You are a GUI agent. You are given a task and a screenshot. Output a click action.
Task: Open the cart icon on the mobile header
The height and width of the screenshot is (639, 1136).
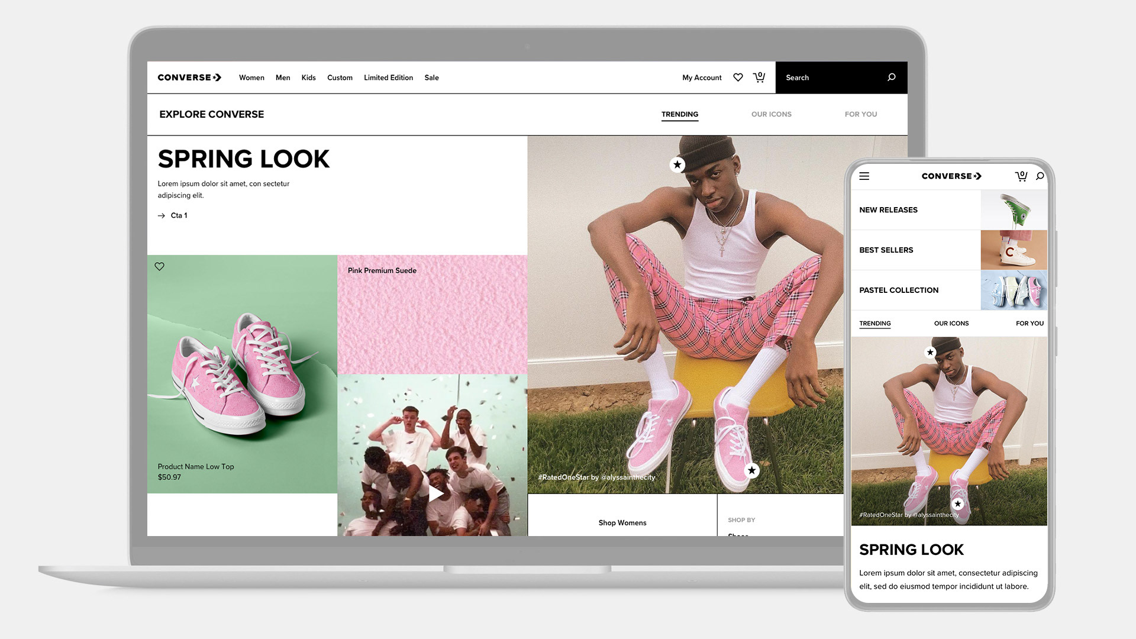click(1021, 176)
